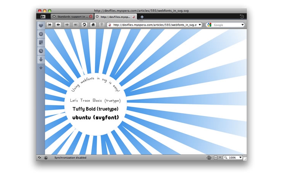
Task: Click the 'ubuntu (svgfont)' text
Action: 96,117
